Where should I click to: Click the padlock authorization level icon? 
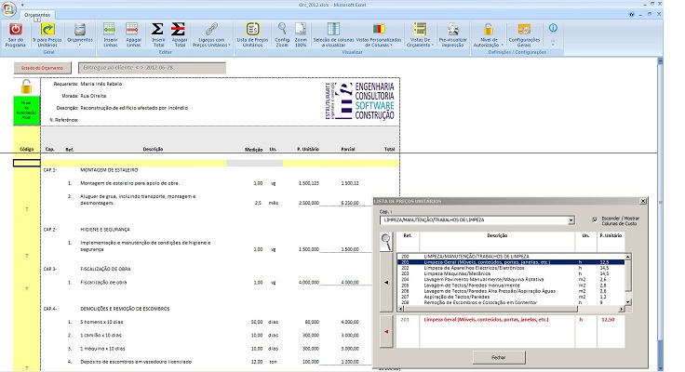[27, 88]
